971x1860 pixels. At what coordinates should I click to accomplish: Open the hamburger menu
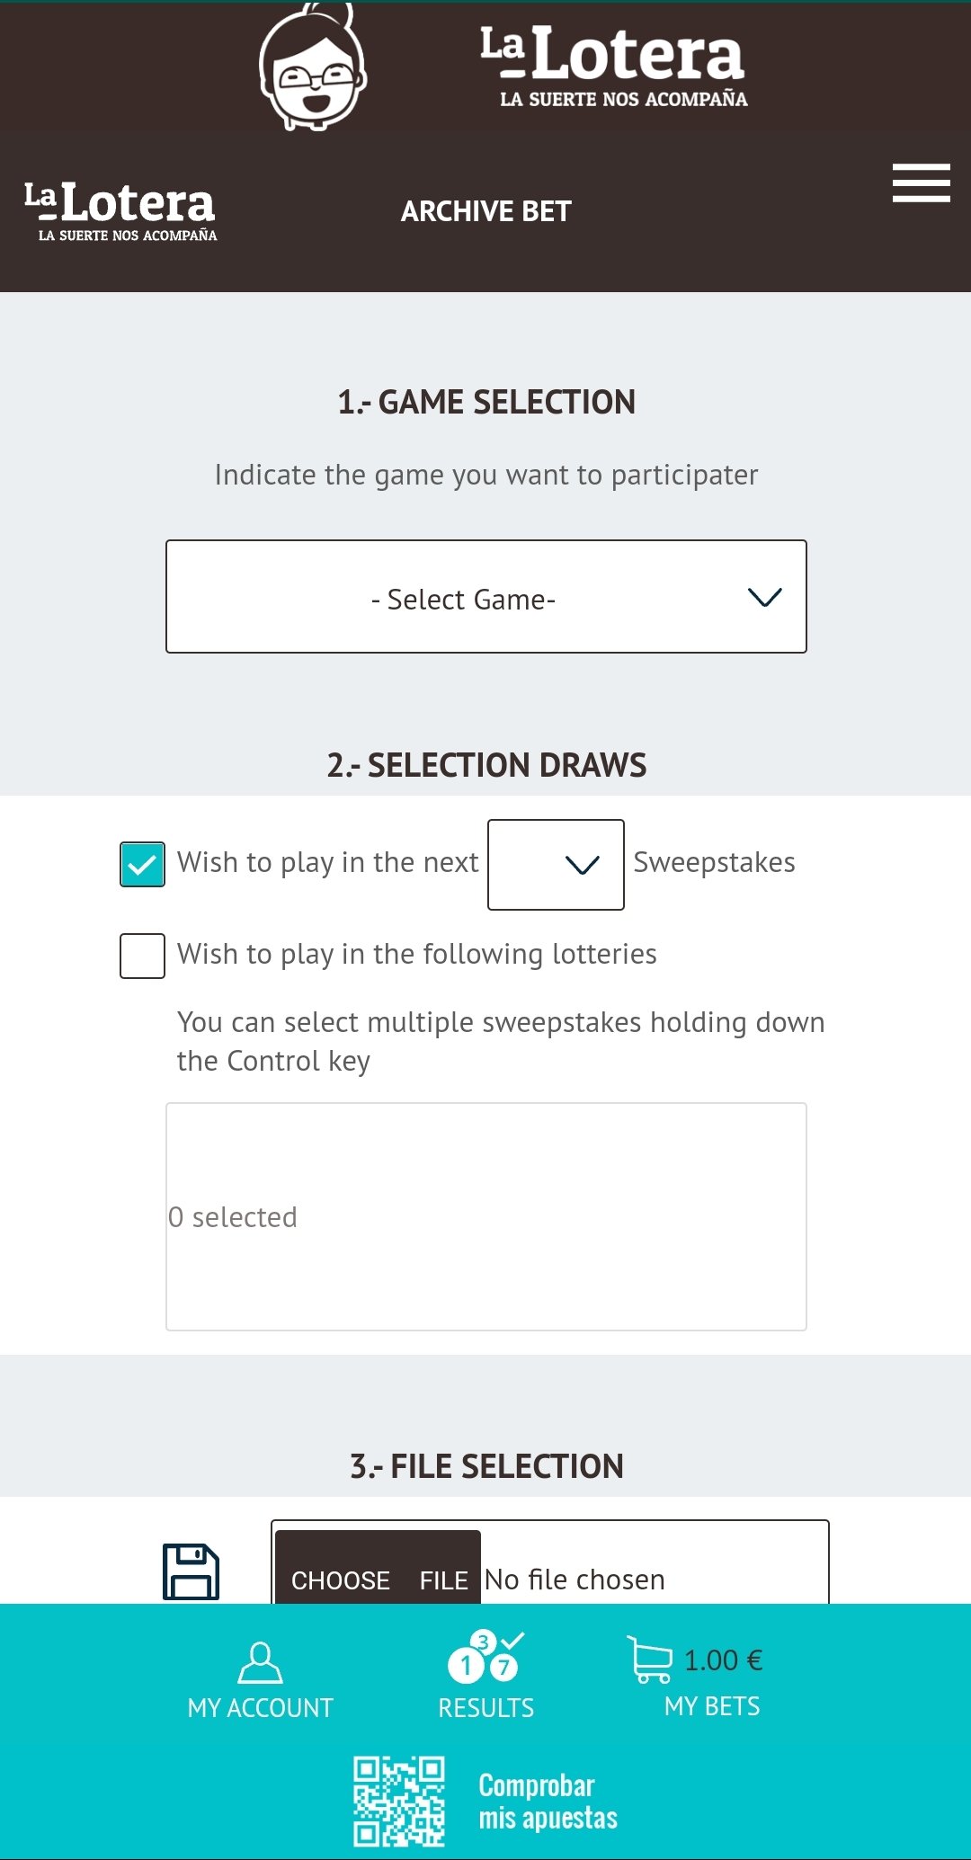click(921, 182)
